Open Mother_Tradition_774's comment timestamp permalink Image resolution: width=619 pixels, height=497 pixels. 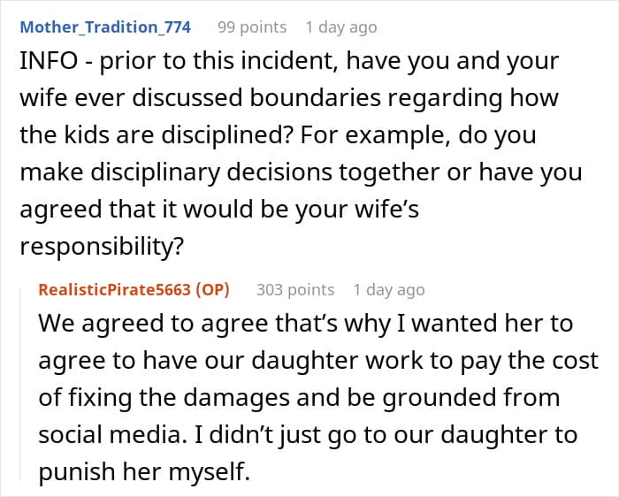(x=341, y=27)
